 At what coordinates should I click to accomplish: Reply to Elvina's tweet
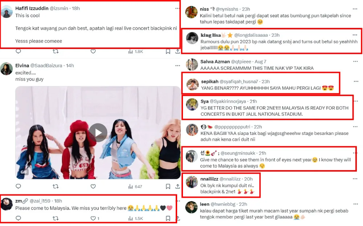pyautogui.click(x=18, y=186)
